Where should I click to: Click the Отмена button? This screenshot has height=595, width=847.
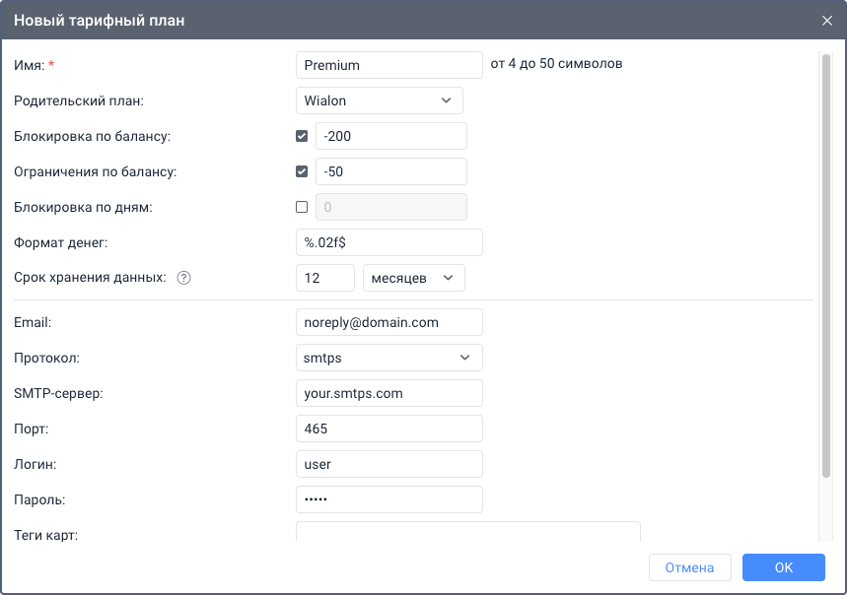click(x=689, y=567)
